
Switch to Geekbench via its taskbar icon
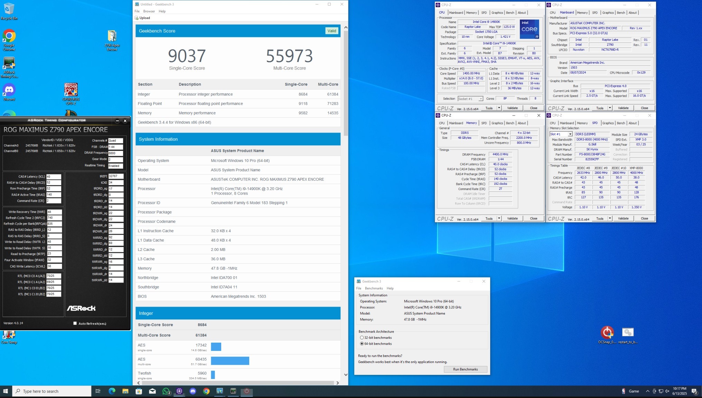tap(220, 391)
